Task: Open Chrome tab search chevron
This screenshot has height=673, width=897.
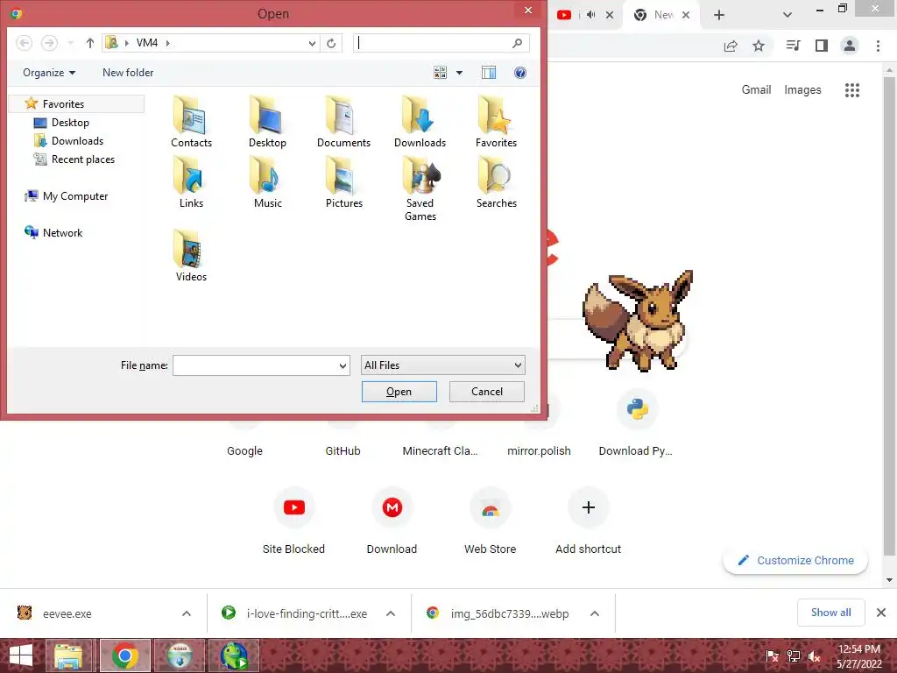Action: [x=788, y=15]
